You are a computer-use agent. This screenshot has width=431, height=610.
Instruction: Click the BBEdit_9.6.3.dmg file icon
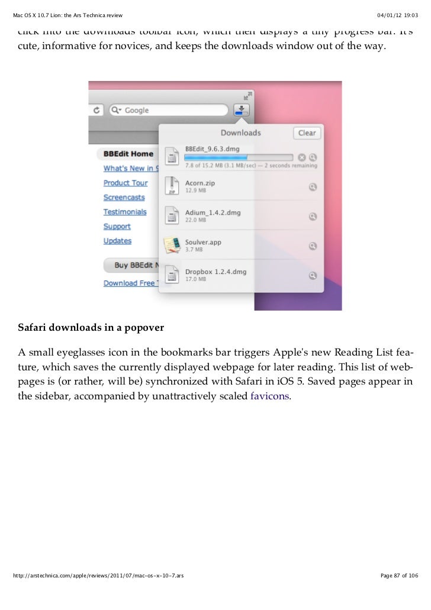(x=172, y=156)
